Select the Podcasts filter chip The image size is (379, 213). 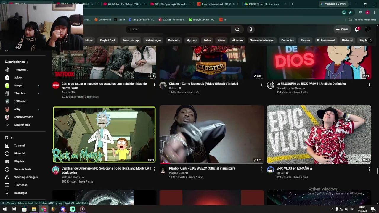(x=174, y=40)
